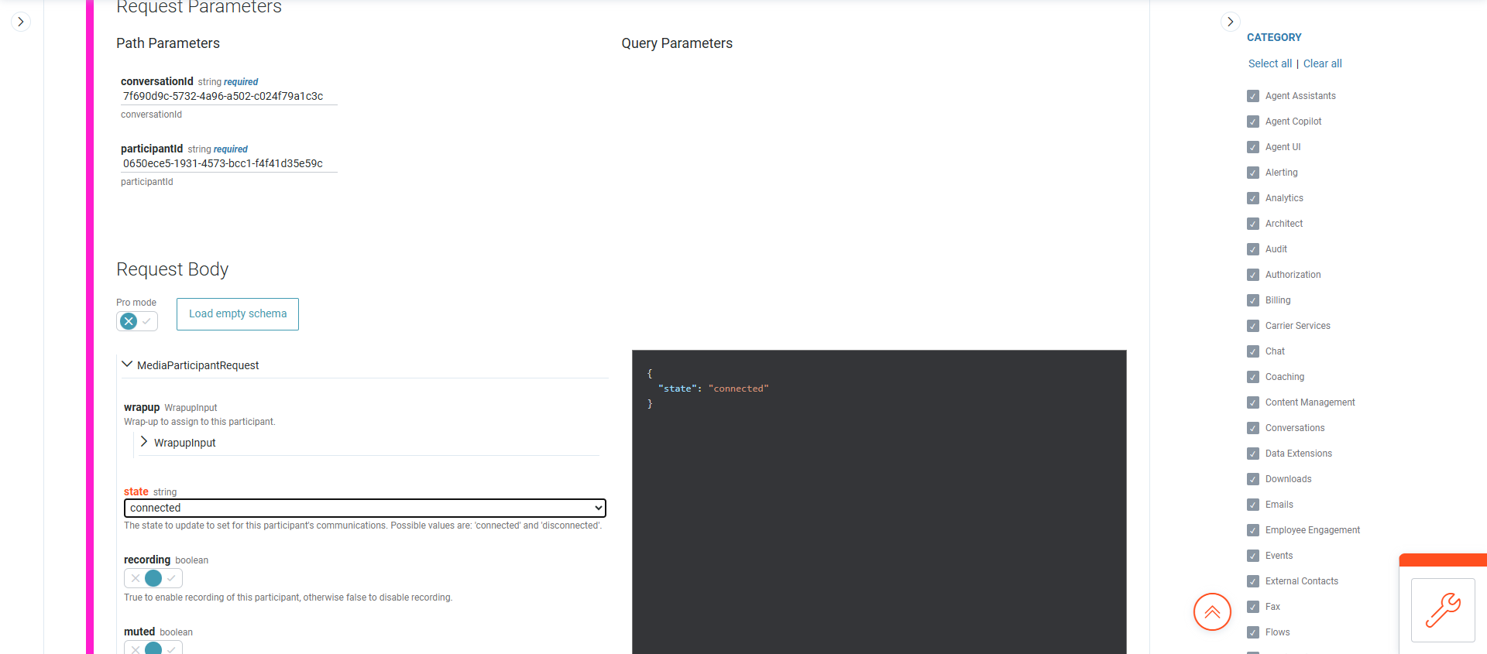1487x654 pixels.
Task: Click the "connected" value in JSON preview
Action: (x=738, y=389)
